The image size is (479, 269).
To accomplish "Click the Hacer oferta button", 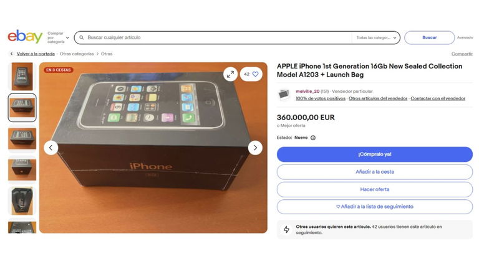I will (x=374, y=189).
